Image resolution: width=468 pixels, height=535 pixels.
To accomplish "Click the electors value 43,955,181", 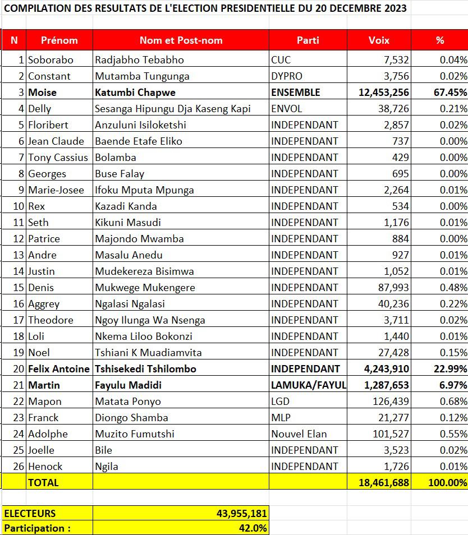I will [x=181, y=514].
